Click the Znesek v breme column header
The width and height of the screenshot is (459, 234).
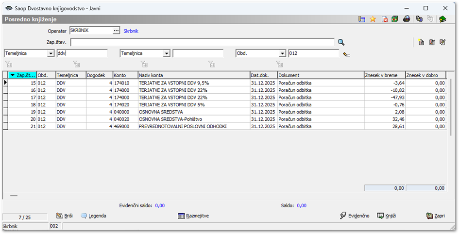coord(385,75)
